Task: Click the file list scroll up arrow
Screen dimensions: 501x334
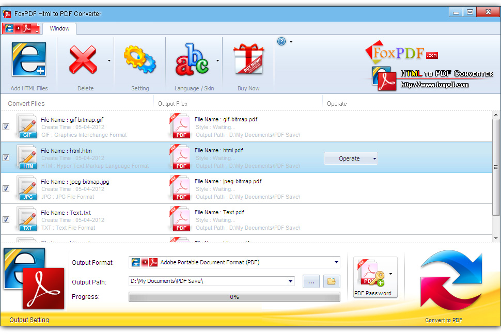Action: pyautogui.click(x=496, y=115)
